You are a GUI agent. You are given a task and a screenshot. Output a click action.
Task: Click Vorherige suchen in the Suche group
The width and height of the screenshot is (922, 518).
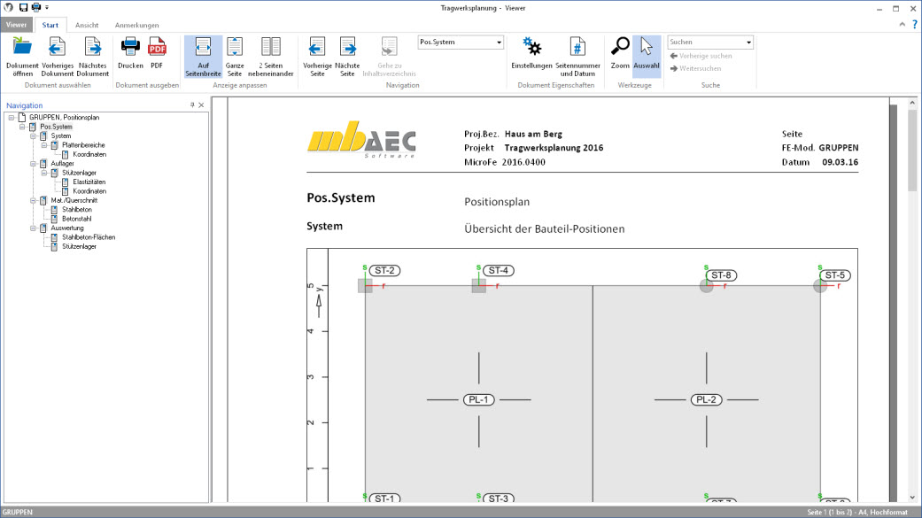tap(701, 56)
